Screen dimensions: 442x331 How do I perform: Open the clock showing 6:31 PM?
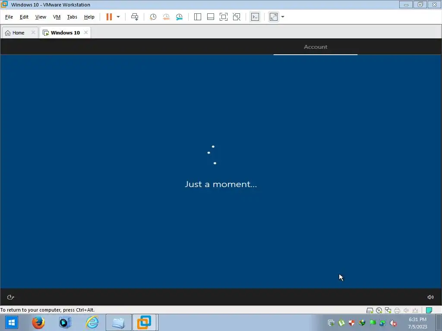[x=417, y=323]
